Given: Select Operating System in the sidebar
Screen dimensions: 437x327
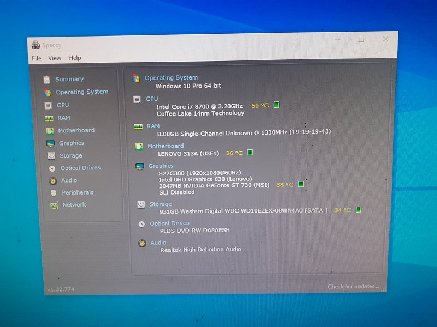Looking at the screenshot, I should click(x=82, y=92).
